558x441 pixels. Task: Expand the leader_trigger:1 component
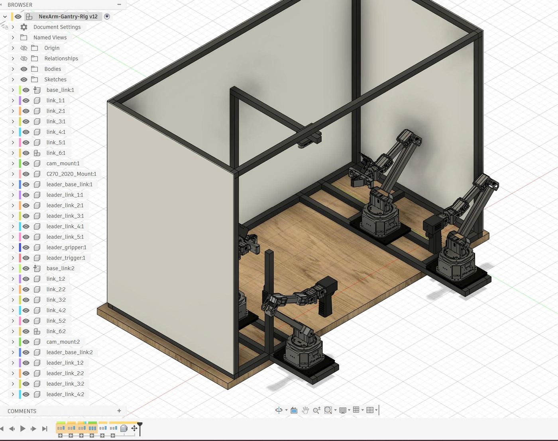pyautogui.click(x=13, y=258)
